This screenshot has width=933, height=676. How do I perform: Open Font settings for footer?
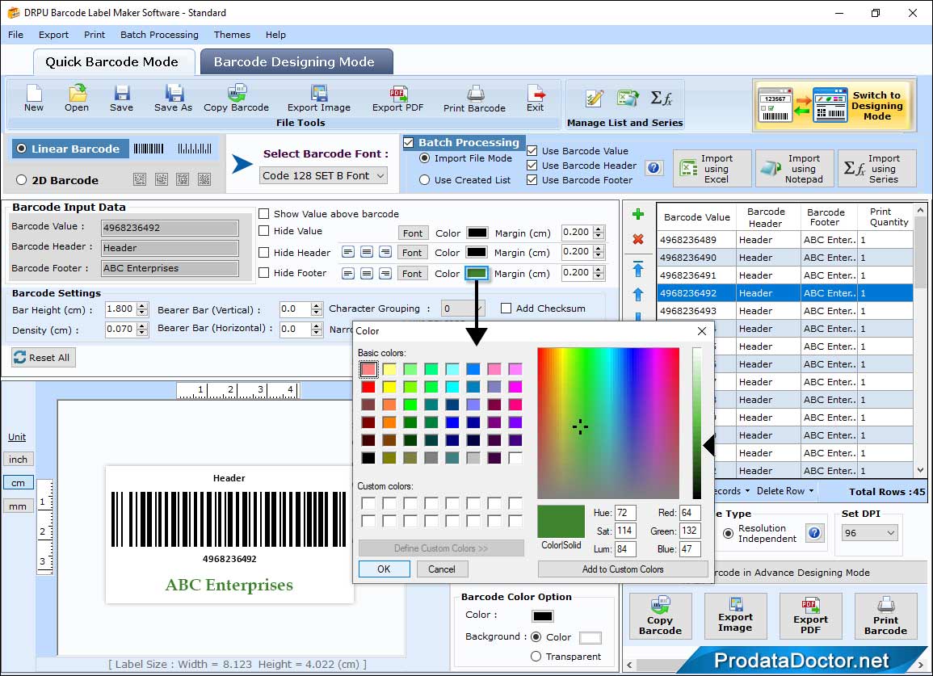(412, 273)
